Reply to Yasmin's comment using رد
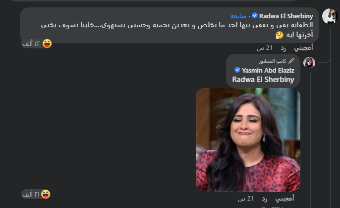340x208 pixels. coord(264,199)
